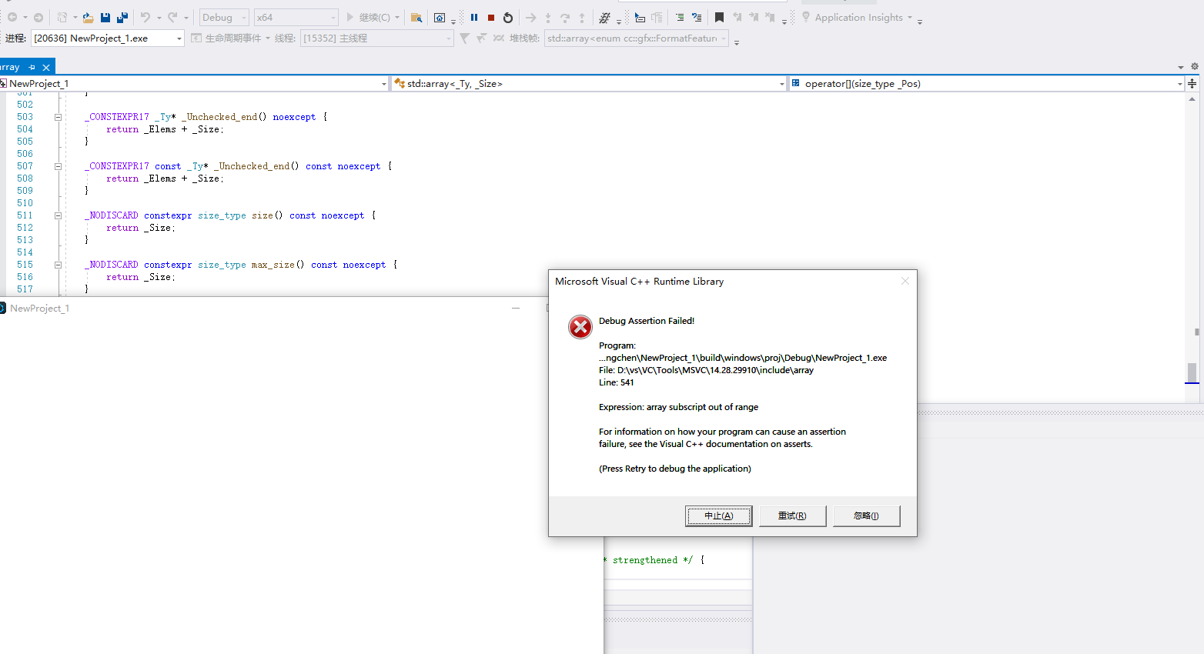Click the red error icon in the dialog
The height and width of the screenshot is (654, 1204).
pos(580,327)
